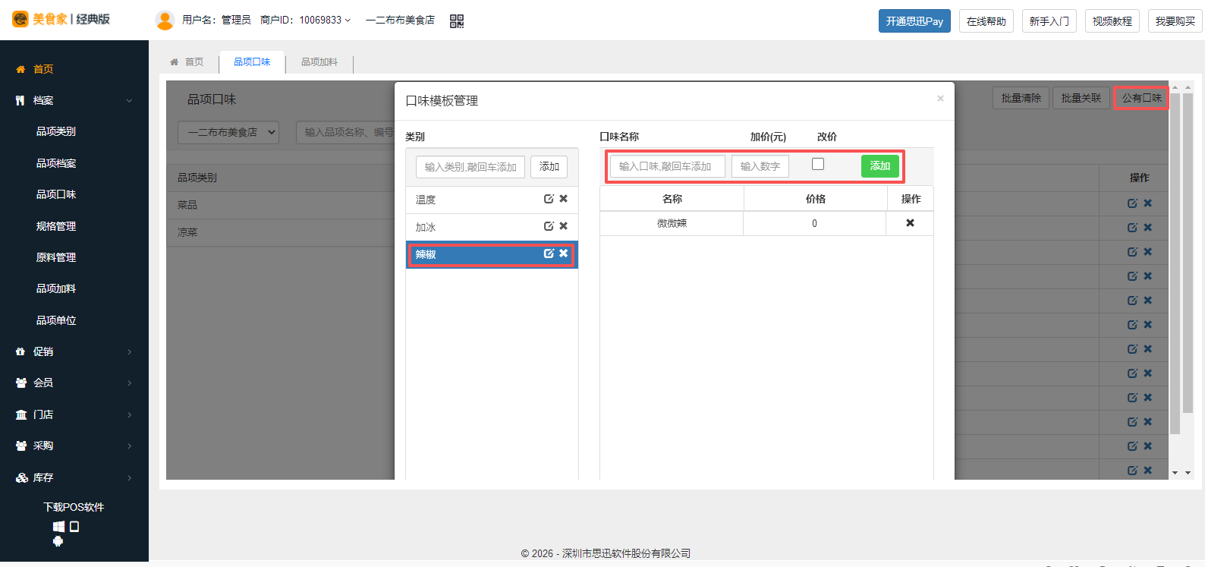Open 品项口味 in sidebar
The width and height of the screenshot is (1205, 567).
[56, 194]
